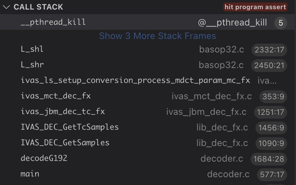The width and height of the screenshot is (296, 185).
Task: Click the 2450:21 line badge
Action: 269,66
